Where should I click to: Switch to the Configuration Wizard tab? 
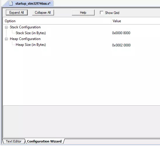(x=44, y=141)
